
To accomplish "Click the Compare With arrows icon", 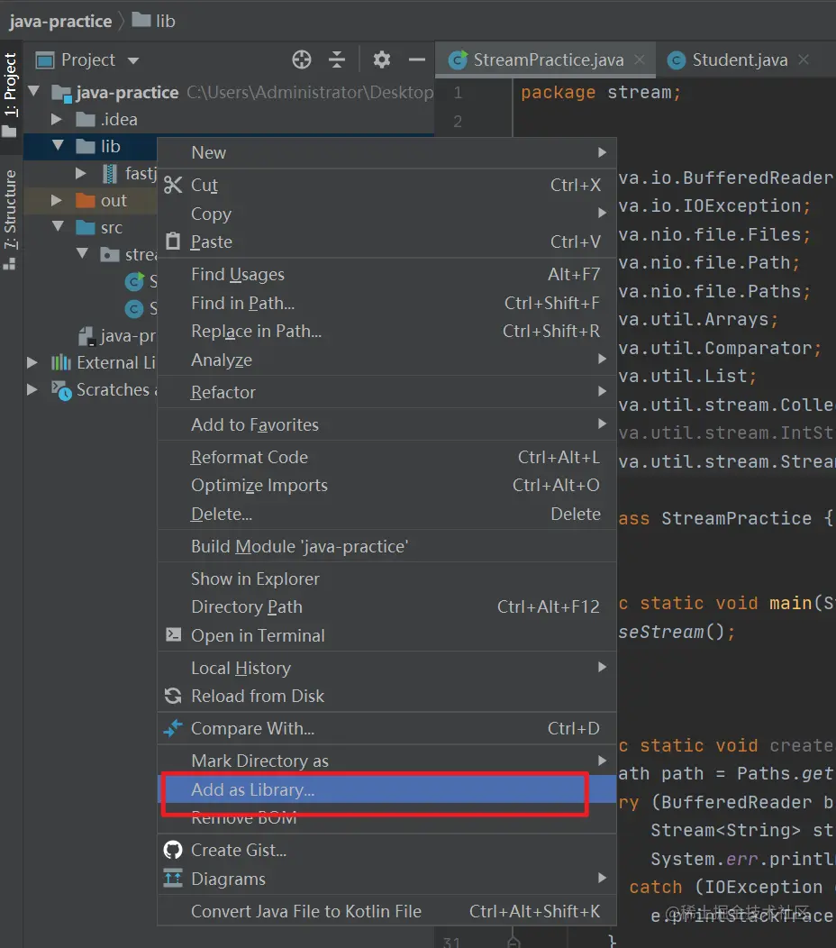I will pos(173,728).
